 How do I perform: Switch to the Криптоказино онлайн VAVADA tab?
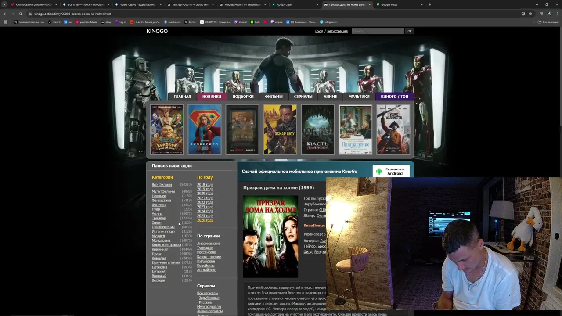33,4
